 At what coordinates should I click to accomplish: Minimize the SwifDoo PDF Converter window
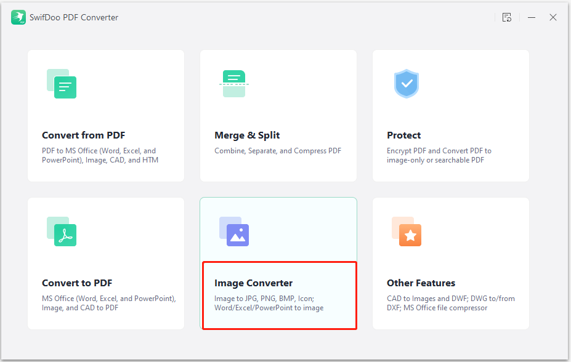(532, 17)
